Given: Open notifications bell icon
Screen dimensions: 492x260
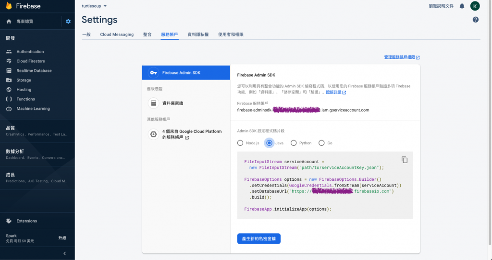Looking at the screenshot, I should point(462,6).
